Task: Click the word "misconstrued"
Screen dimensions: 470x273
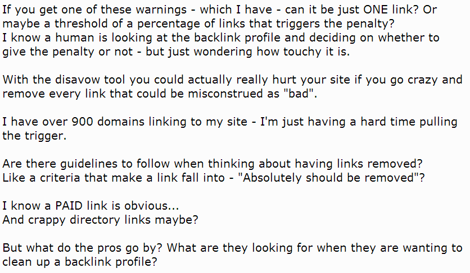Action: [212, 93]
